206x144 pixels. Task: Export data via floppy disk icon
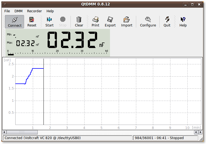click(x=110, y=22)
